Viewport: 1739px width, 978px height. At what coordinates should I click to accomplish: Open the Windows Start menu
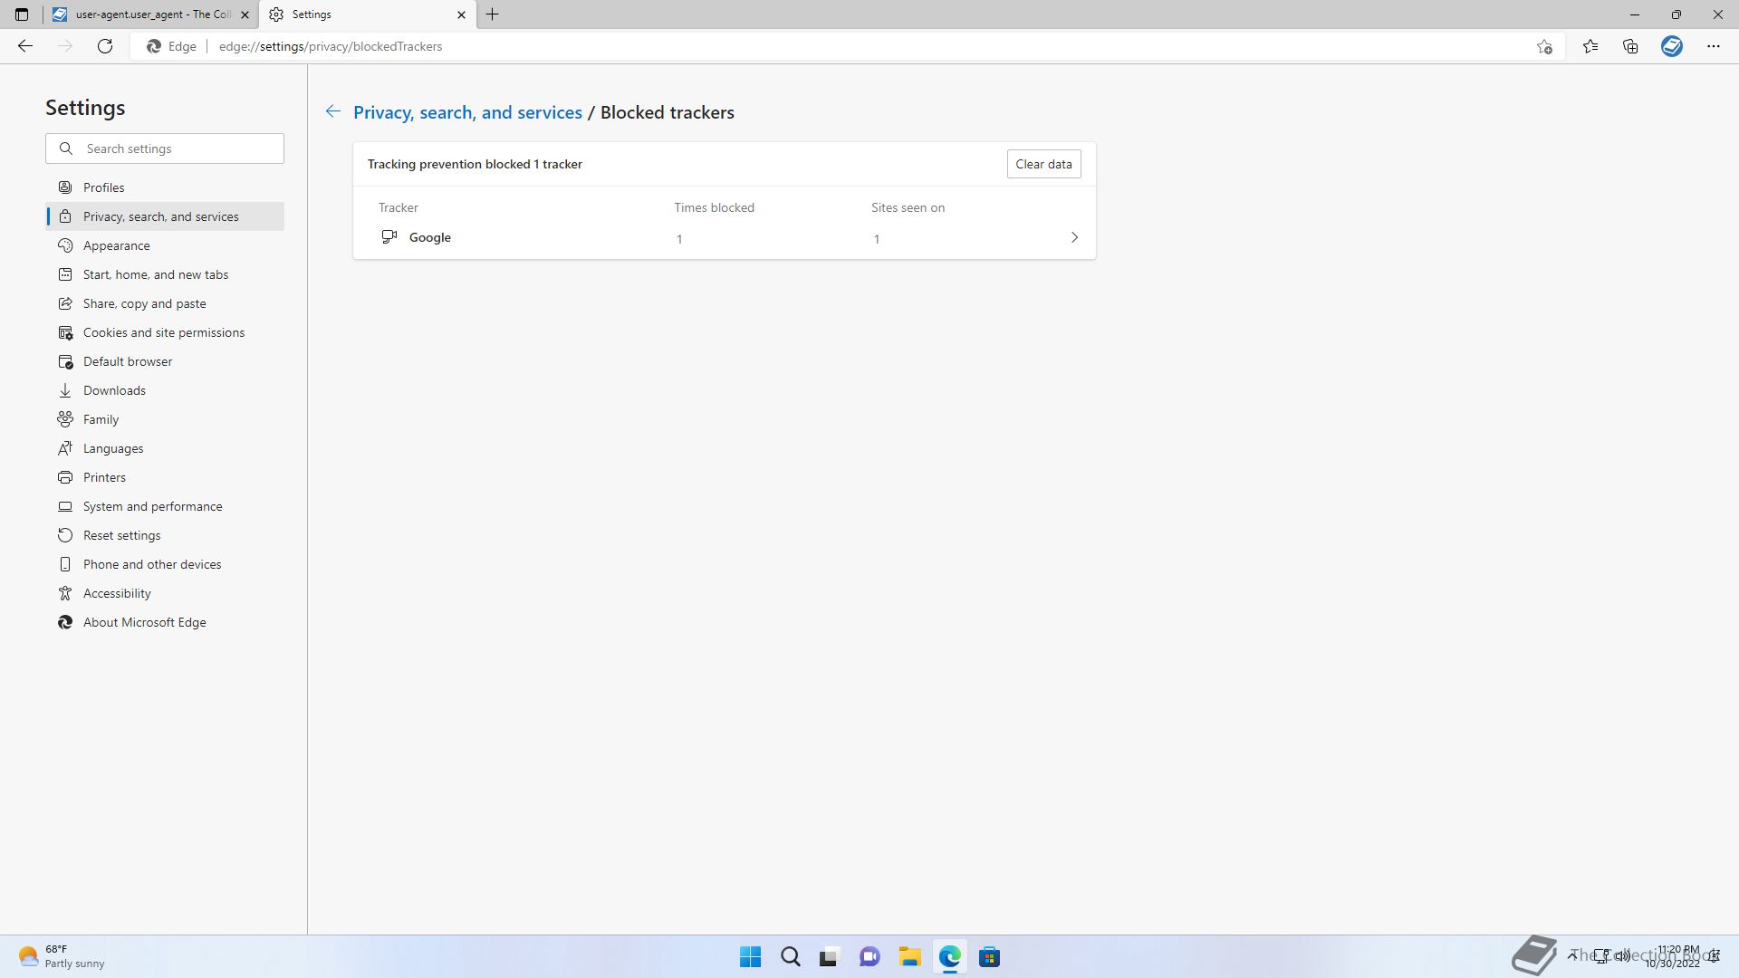pyautogui.click(x=750, y=956)
